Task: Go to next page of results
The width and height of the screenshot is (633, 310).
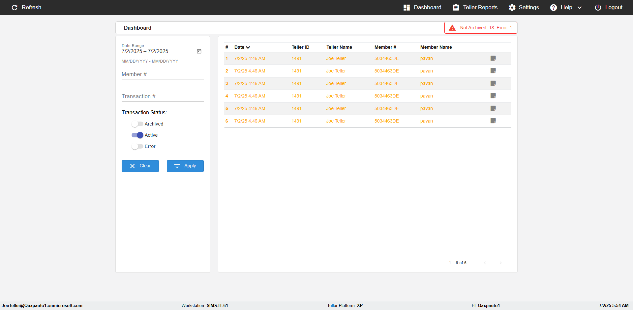Action: [x=500, y=263]
